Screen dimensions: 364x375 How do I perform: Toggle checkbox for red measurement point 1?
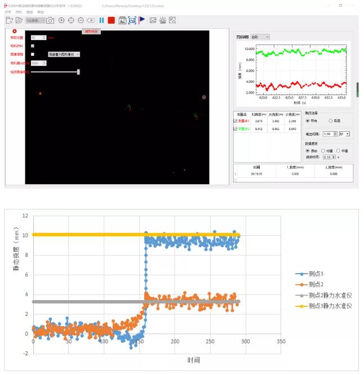(235, 121)
